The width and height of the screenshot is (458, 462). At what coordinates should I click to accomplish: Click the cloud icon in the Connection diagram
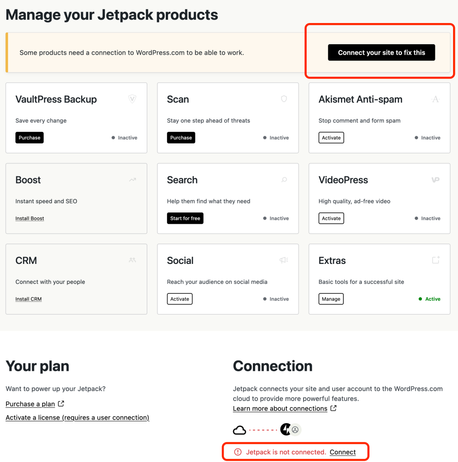[239, 430]
